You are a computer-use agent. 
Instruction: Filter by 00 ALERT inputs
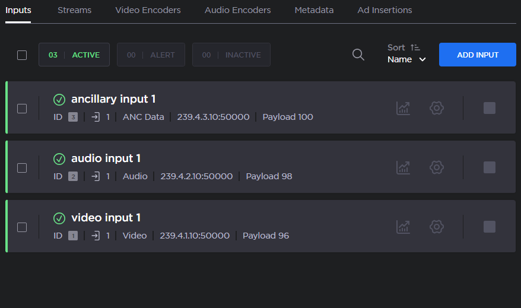[151, 55]
